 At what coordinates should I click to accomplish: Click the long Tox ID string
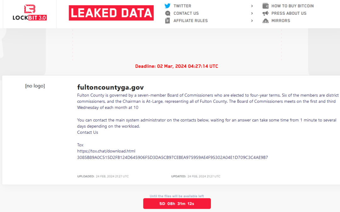(x=173, y=157)
